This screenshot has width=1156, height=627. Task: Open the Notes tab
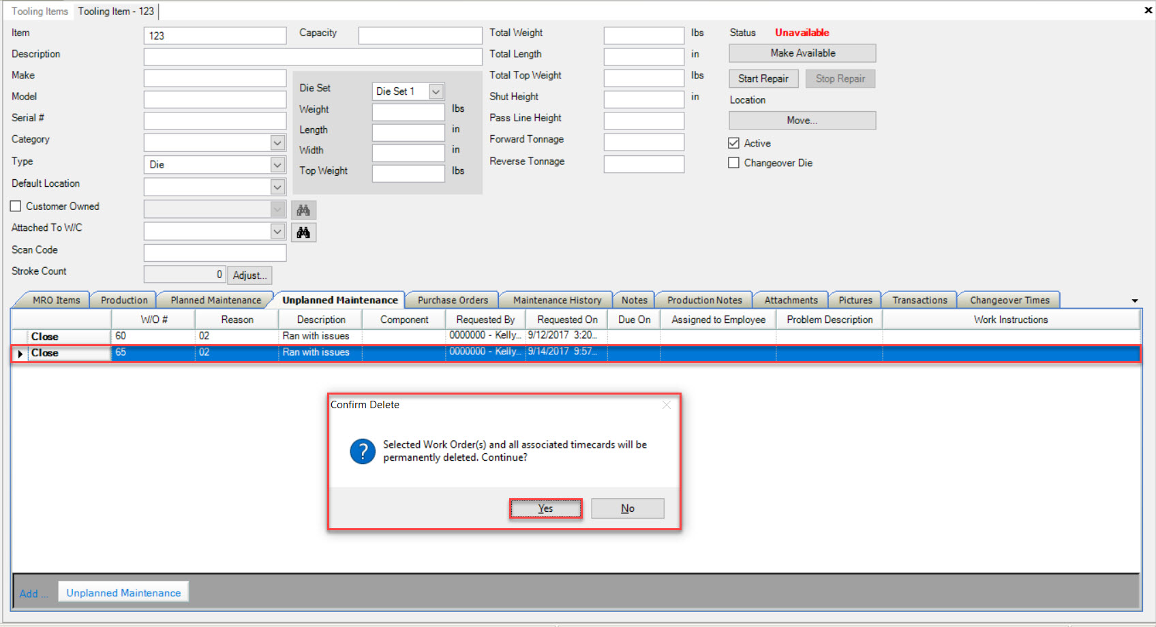pos(635,300)
